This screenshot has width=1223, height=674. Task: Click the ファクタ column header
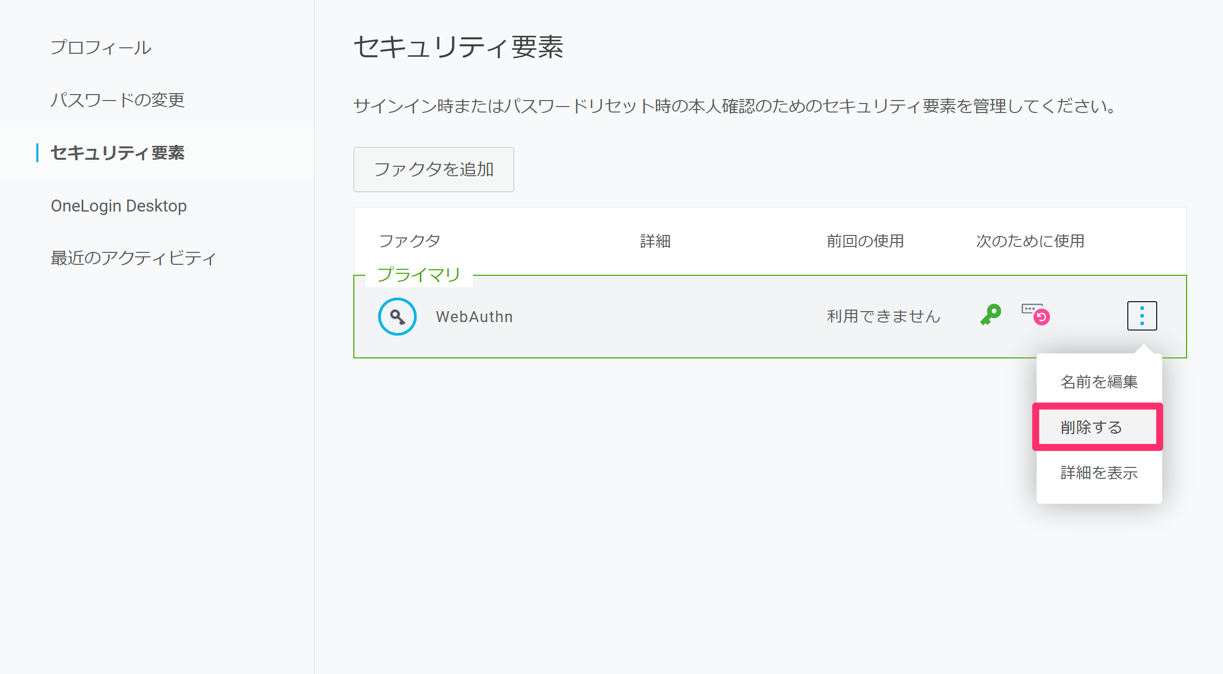[x=409, y=241]
